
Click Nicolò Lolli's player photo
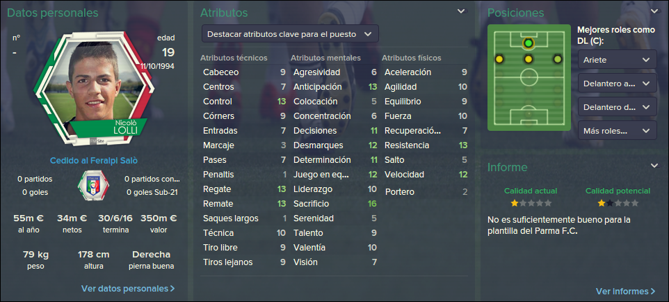click(x=93, y=87)
